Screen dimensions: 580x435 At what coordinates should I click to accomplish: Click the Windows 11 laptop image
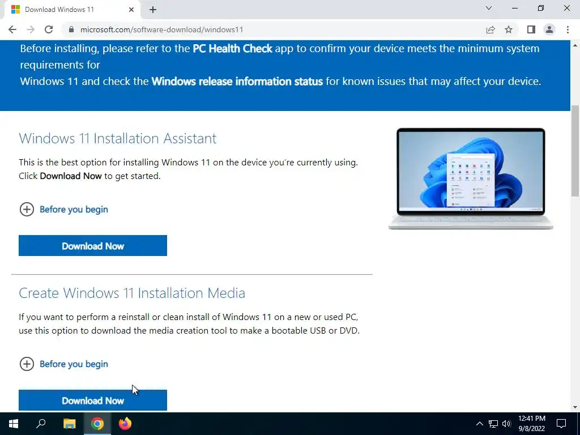tap(471, 178)
